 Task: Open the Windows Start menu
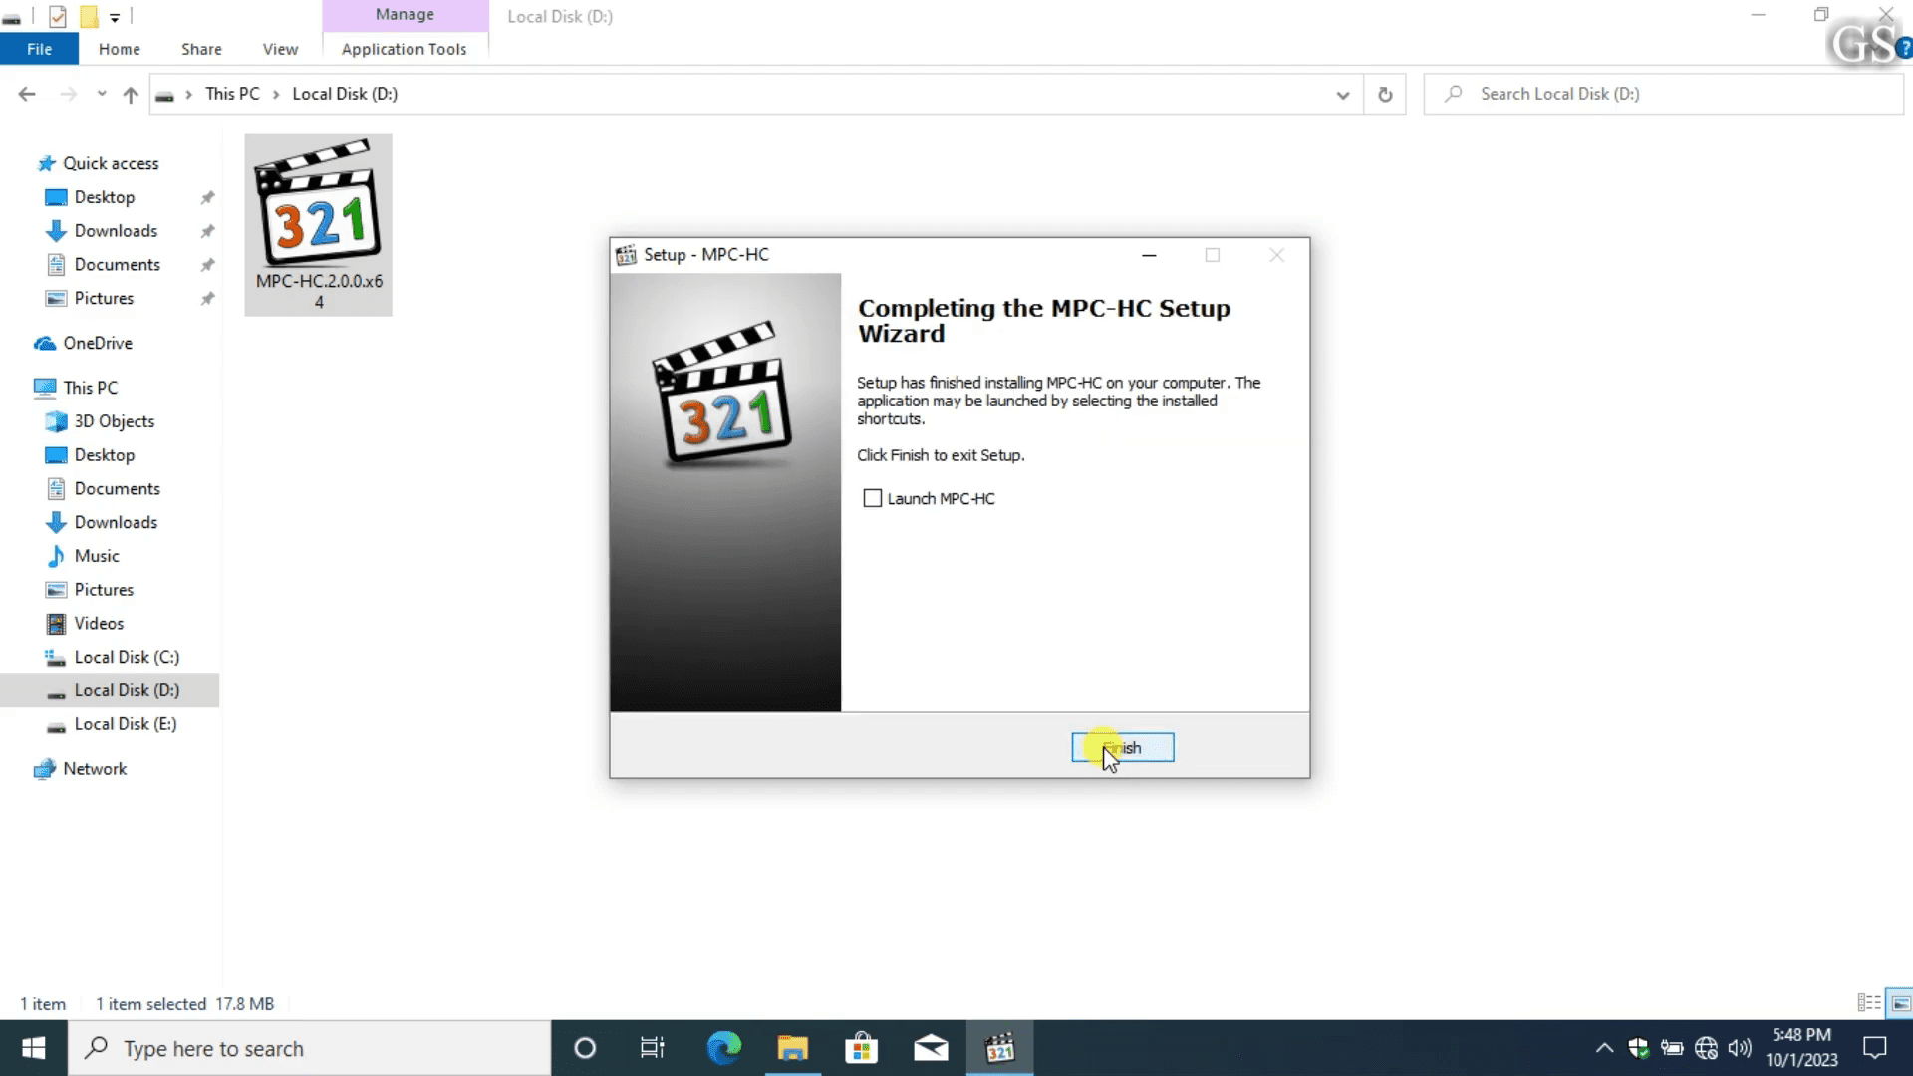[x=34, y=1048]
